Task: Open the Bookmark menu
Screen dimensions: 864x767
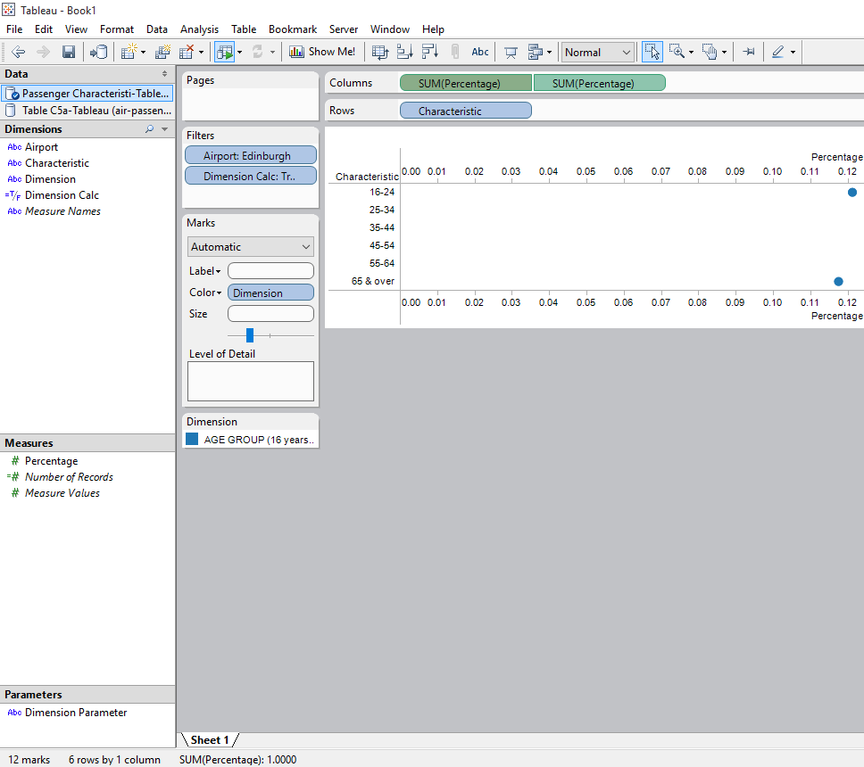Action: coord(293,29)
